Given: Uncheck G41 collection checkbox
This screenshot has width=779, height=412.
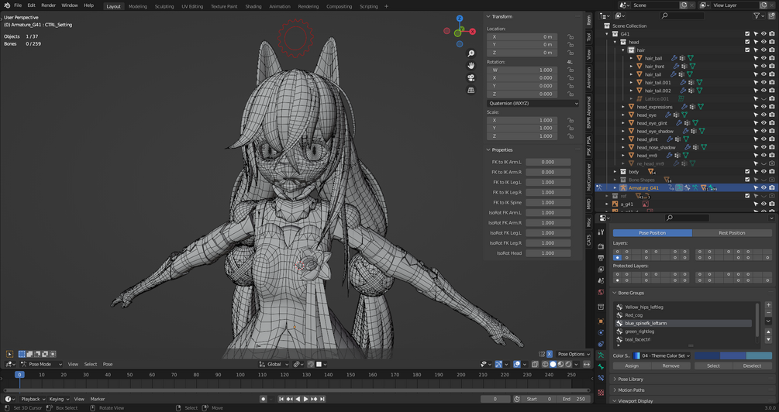Looking at the screenshot, I should pyautogui.click(x=747, y=34).
